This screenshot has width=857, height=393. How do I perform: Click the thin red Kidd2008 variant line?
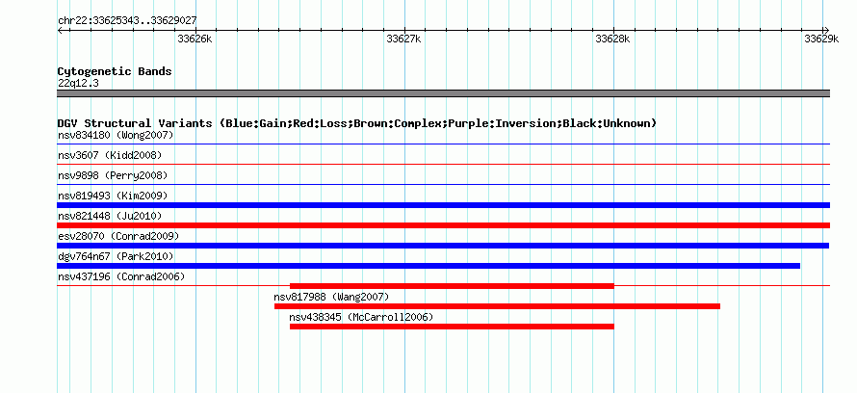pyautogui.click(x=443, y=164)
